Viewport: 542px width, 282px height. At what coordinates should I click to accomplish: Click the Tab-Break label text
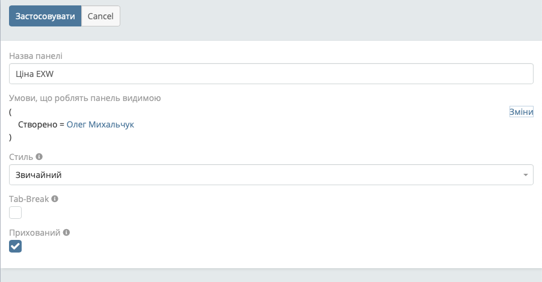click(29, 198)
